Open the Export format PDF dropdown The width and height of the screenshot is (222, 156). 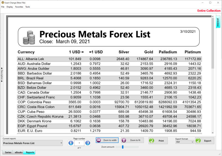point(185,142)
